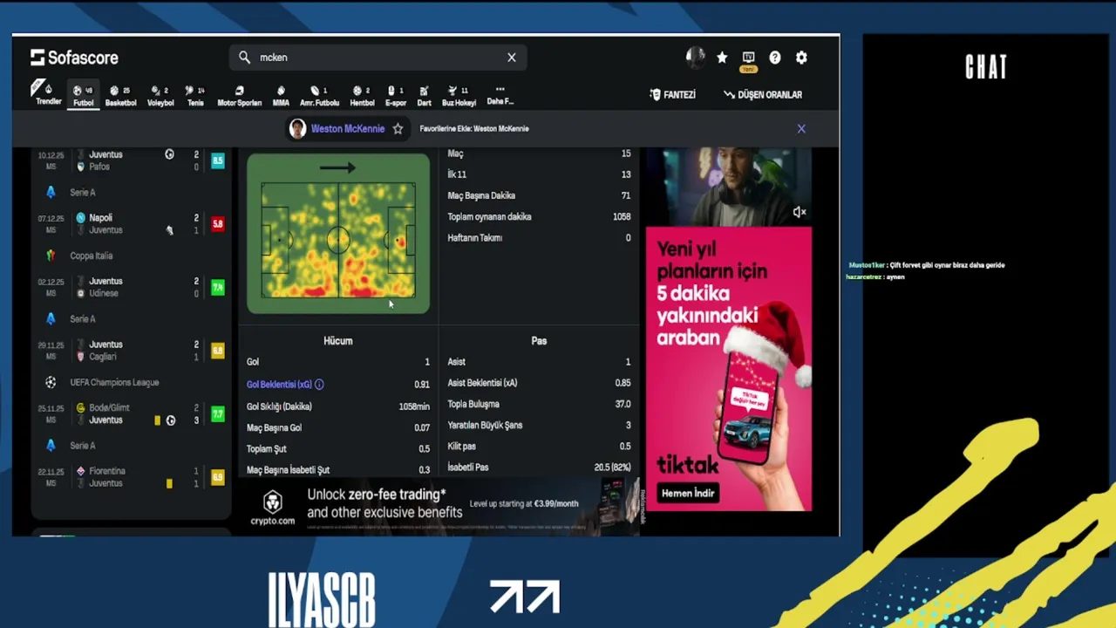Select the boot assist icon in Napoli match
Viewport: 1116px width, 628px height.
click(x=169, y=230)
